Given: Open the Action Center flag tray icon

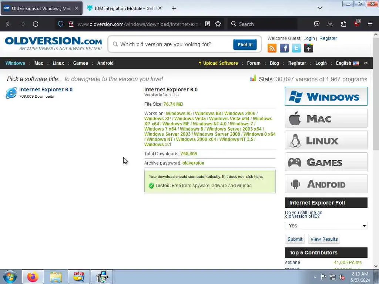Looking at the screenshot, I should coord(323,277).
